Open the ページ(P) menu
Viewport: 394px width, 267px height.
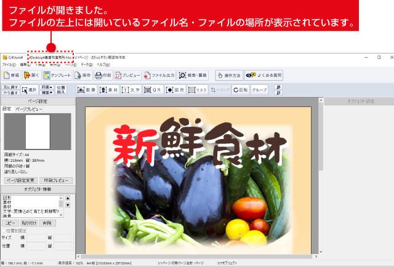(71, 65)
